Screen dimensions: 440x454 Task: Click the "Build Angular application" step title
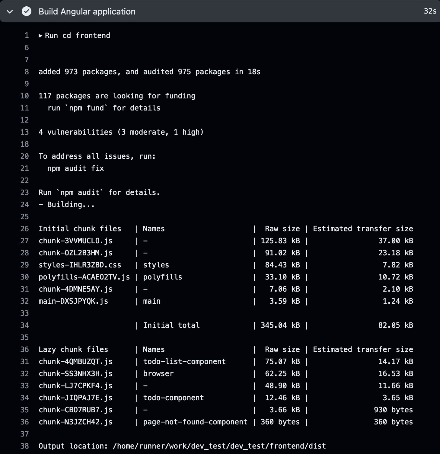[x=87, y=11]
